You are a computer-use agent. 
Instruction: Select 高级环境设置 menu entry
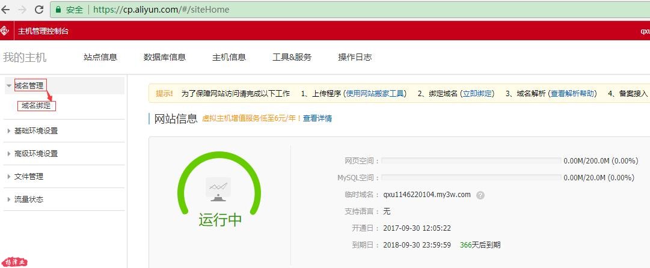36,154
